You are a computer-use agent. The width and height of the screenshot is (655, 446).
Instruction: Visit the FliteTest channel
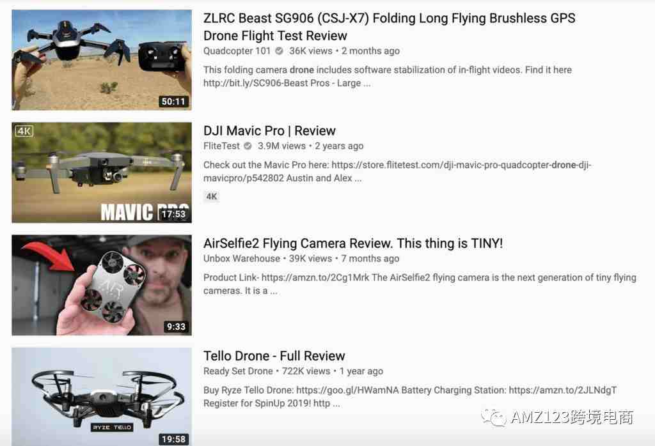(x=221, y=146)
